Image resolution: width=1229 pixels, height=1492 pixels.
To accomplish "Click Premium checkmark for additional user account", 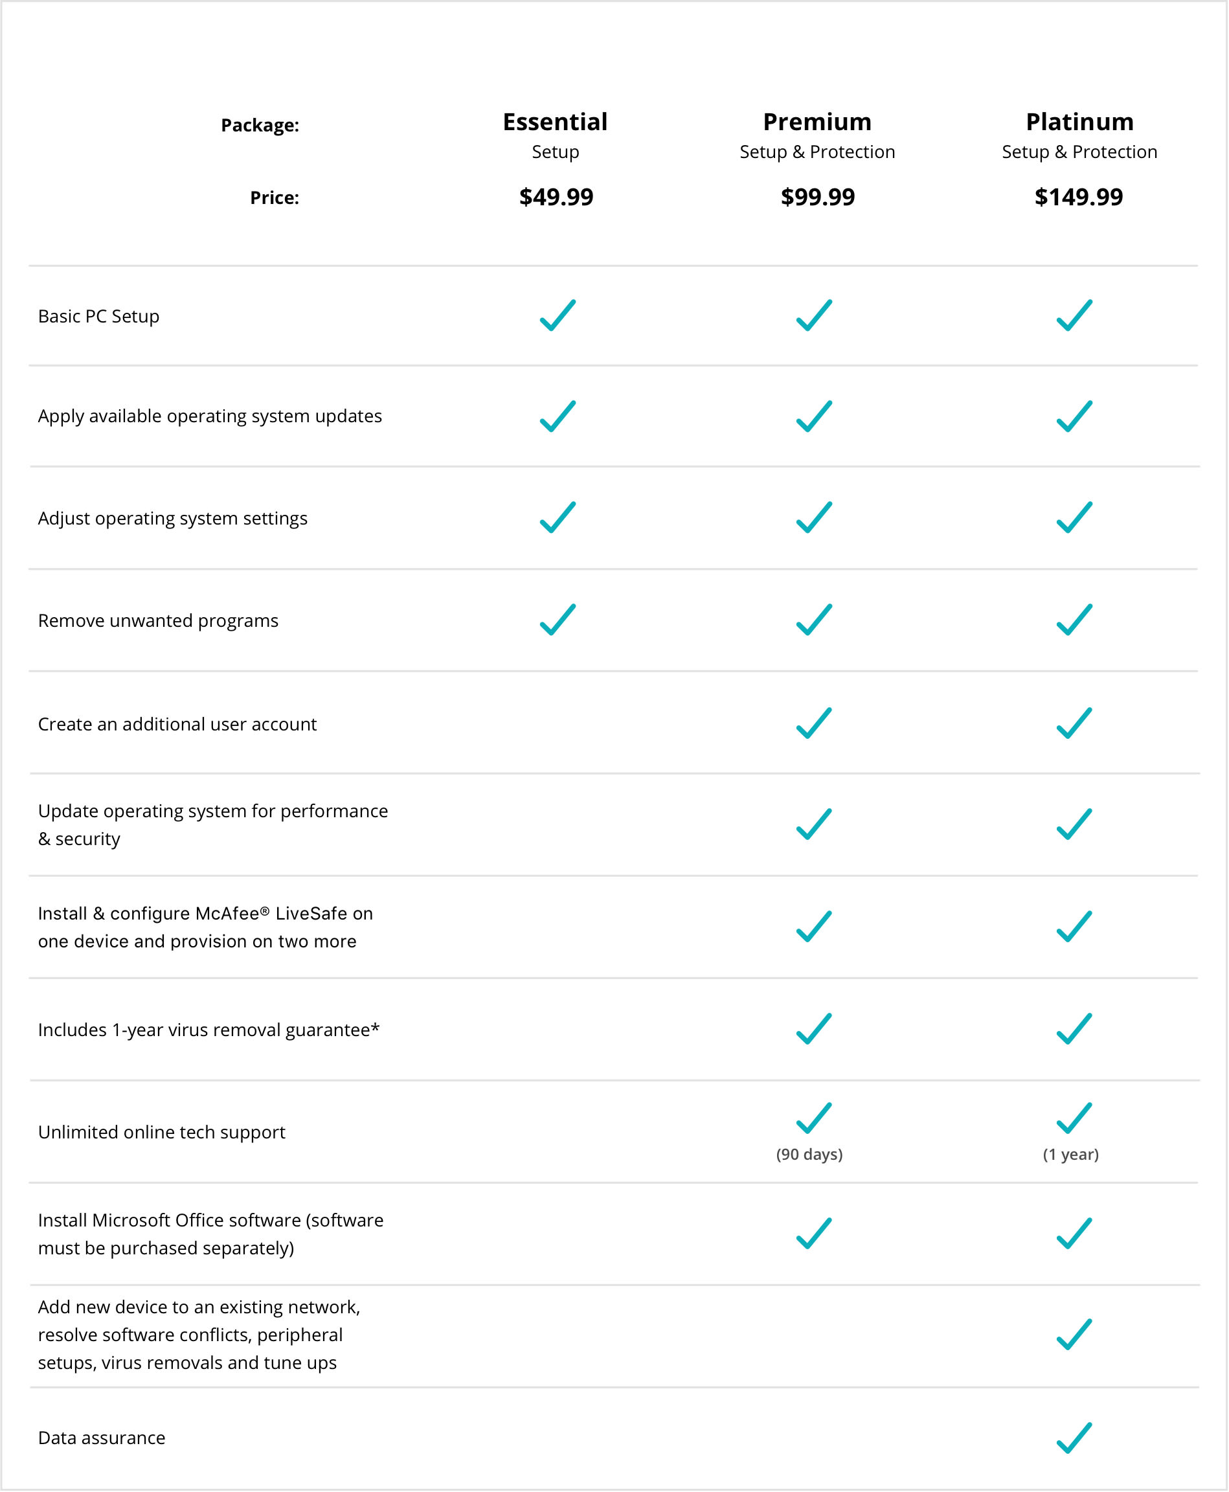I will pyautogui.click(x=814, y=723).
